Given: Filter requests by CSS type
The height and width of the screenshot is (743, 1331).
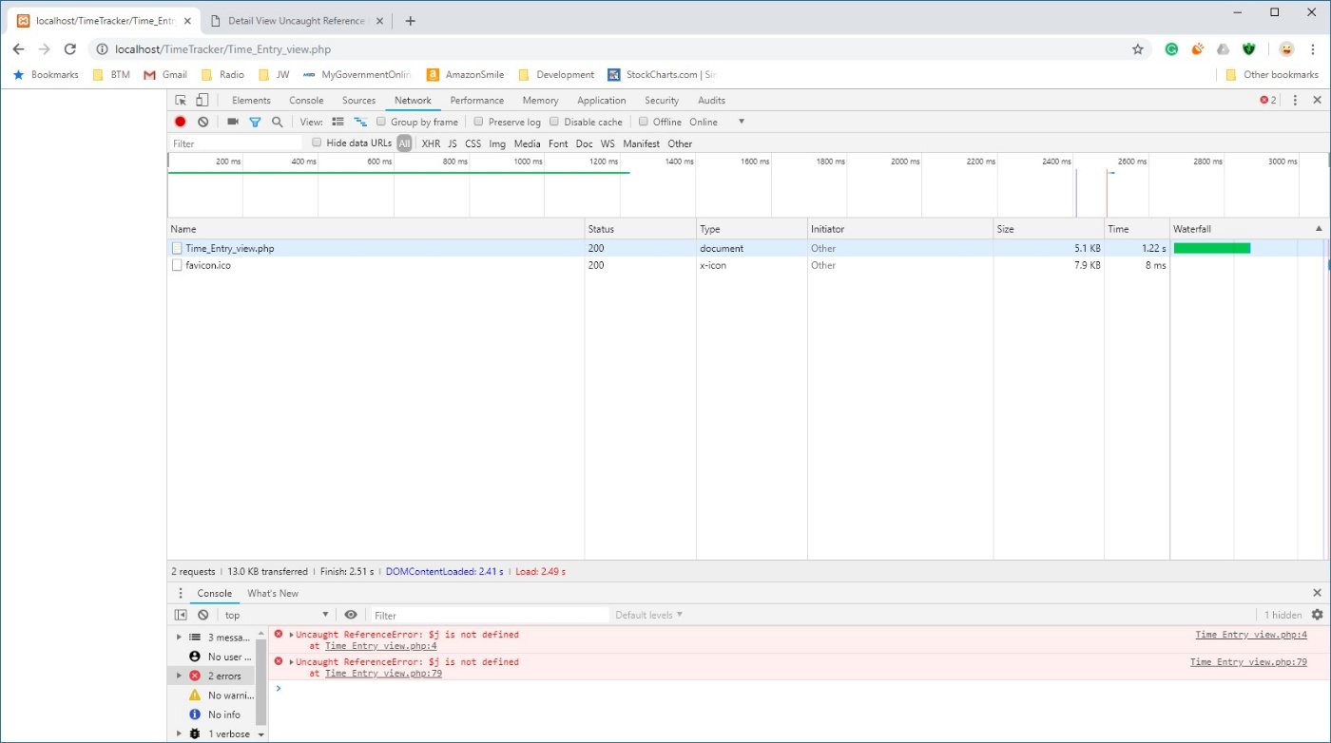Looking at the screenshot, I should [473, 143].
